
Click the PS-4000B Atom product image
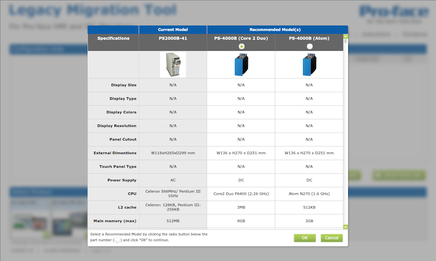point(309,65)
